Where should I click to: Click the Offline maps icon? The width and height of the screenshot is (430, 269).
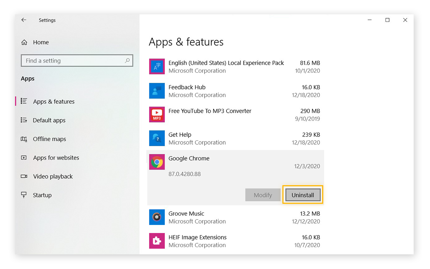click(x=24, y=139)
